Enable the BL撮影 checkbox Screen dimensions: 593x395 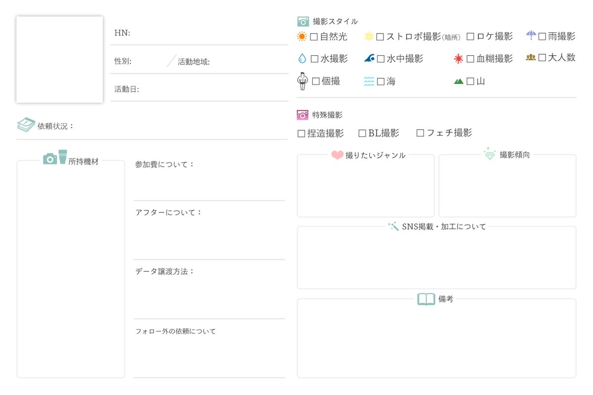click(x=362, y=132)
